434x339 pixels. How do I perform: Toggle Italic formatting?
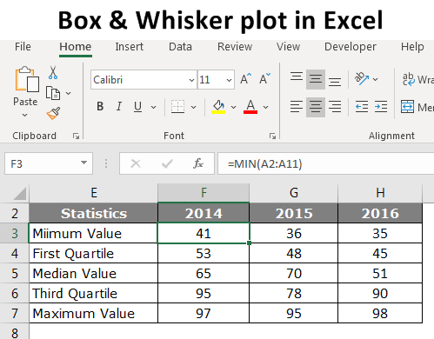pyautogui.click(x=119, y=107)
